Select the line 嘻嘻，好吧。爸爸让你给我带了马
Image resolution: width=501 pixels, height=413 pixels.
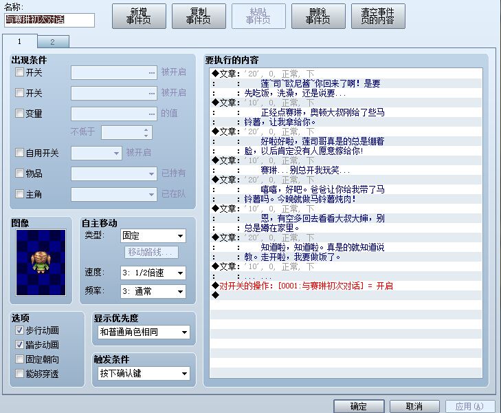(x=346, y=189)
